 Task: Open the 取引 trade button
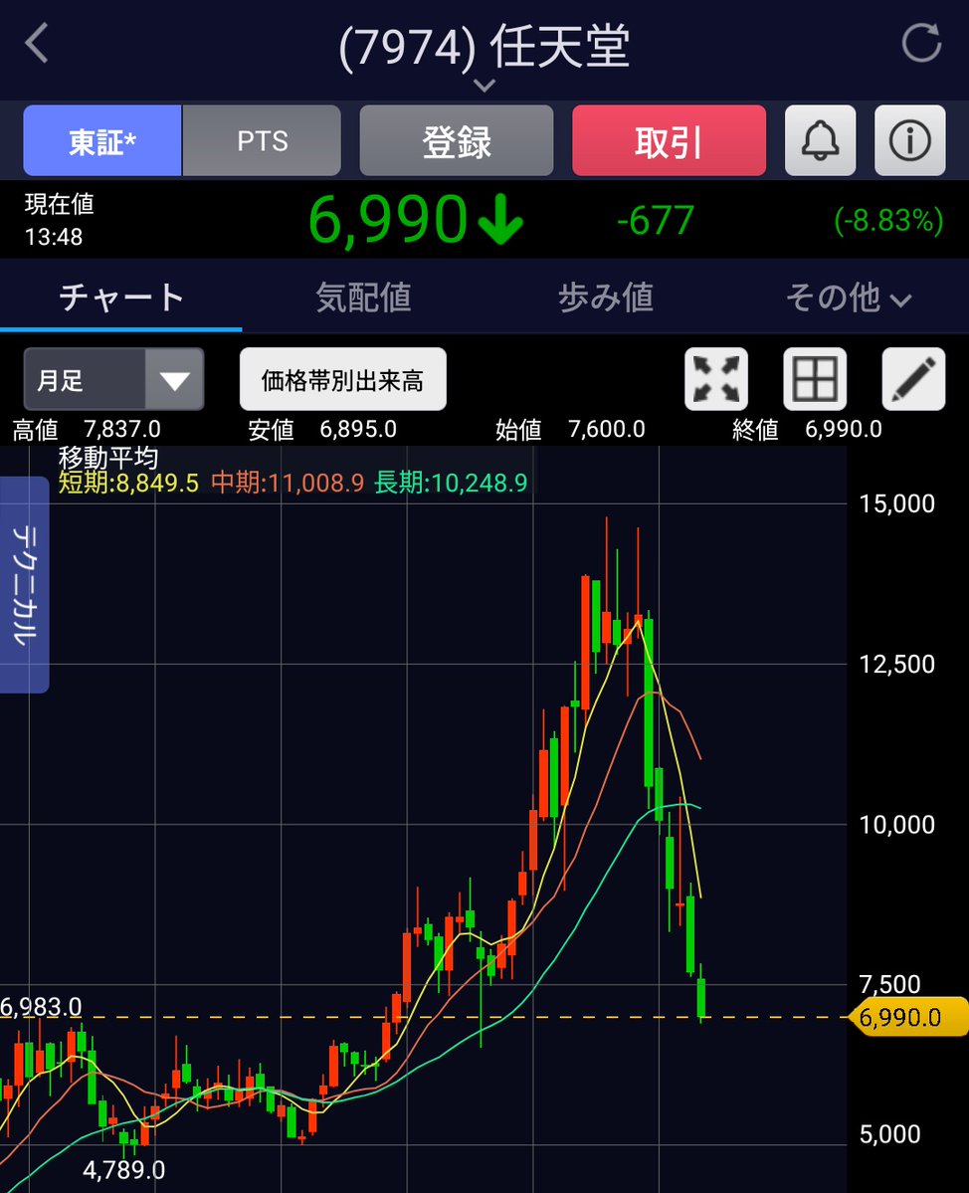(x=669, y=140)
